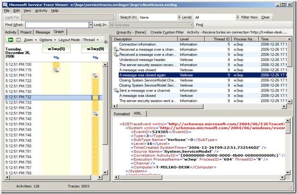Open the Activity menu
297x194 pixels.
pyautogui.click(x=41, y=11)
